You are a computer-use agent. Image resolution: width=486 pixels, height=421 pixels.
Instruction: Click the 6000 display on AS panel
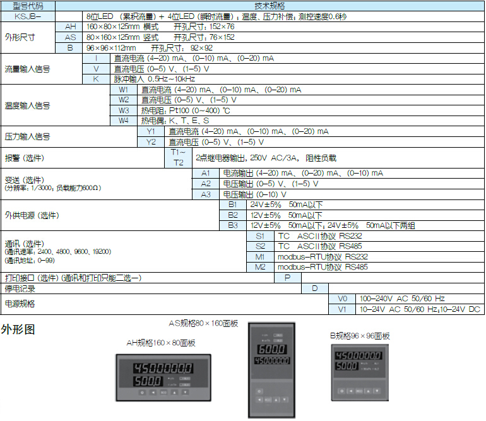(x=271, y=349)
